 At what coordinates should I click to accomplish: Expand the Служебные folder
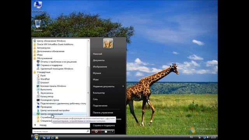[x=44, y=117]
